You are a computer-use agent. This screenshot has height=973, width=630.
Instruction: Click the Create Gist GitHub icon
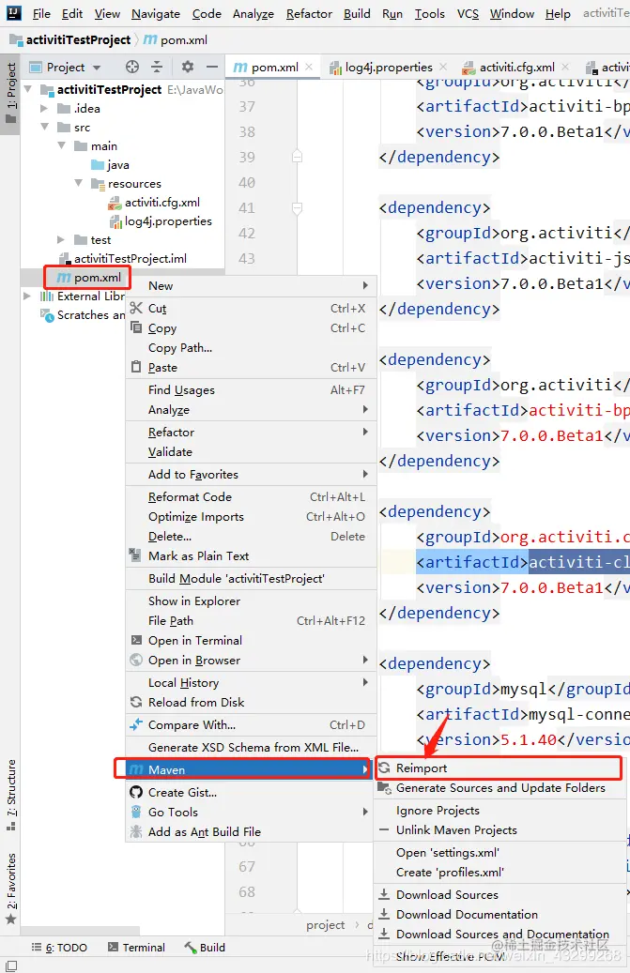tap(136, 792)
